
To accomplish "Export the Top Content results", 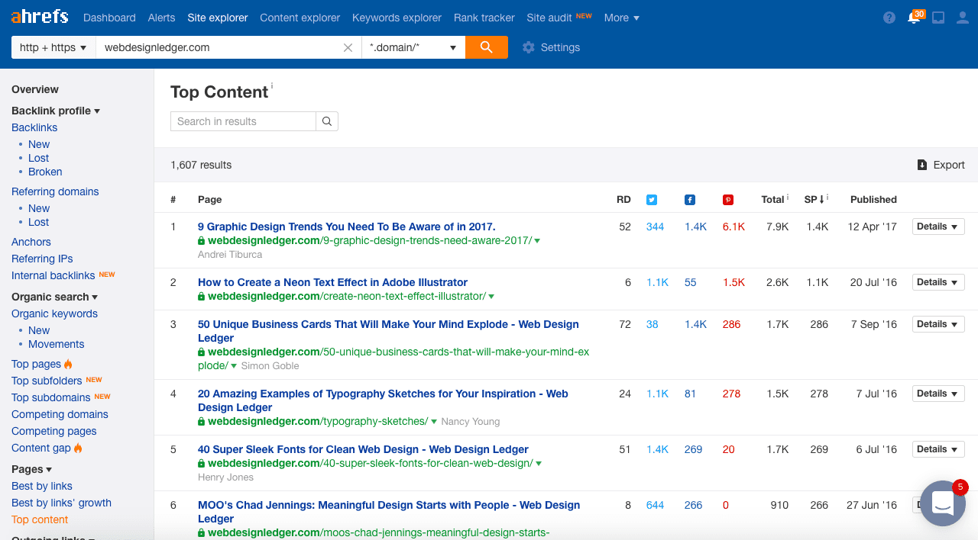I will [941, 164].
